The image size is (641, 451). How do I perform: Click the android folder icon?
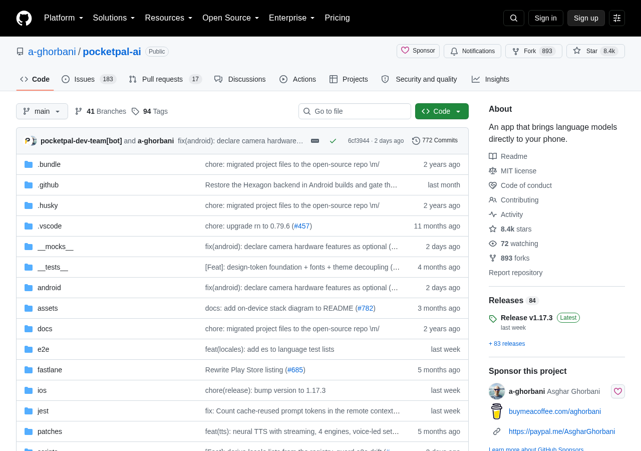(29, 288)
